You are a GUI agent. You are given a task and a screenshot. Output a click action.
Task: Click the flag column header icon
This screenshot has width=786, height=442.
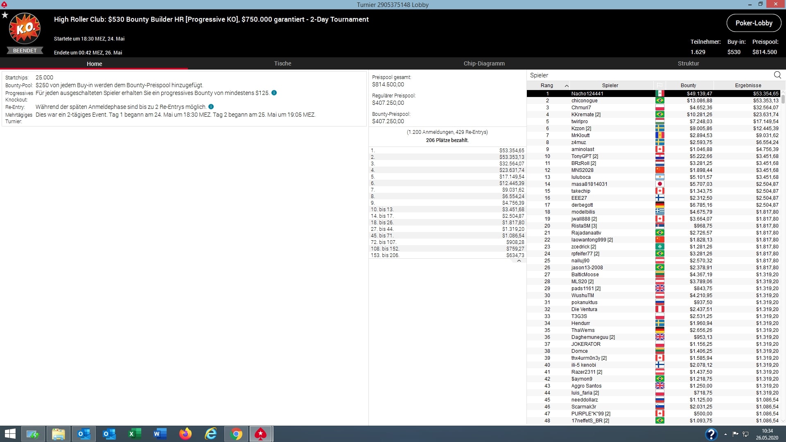[x=660, y=86]
